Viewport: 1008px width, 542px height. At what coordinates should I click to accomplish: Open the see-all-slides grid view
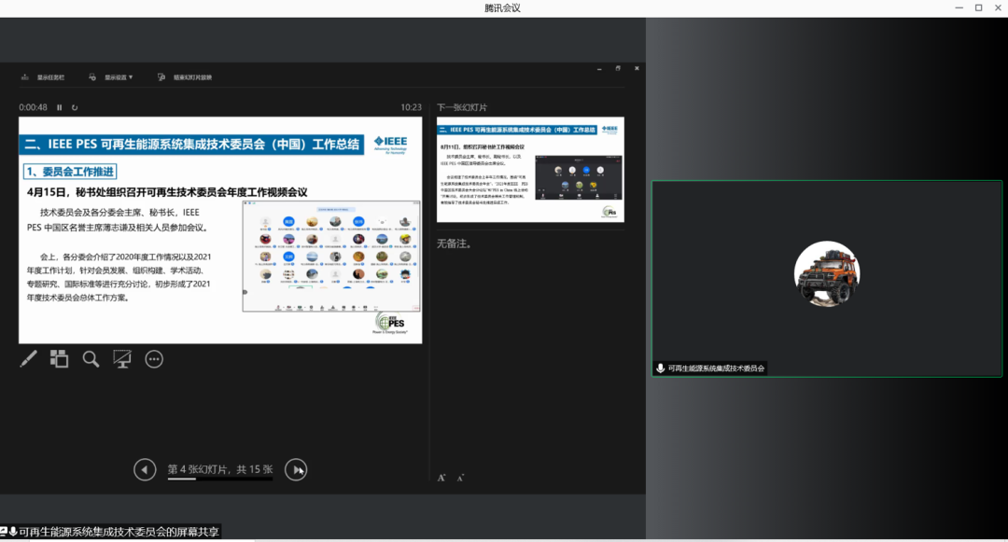[x=59, y=359]
